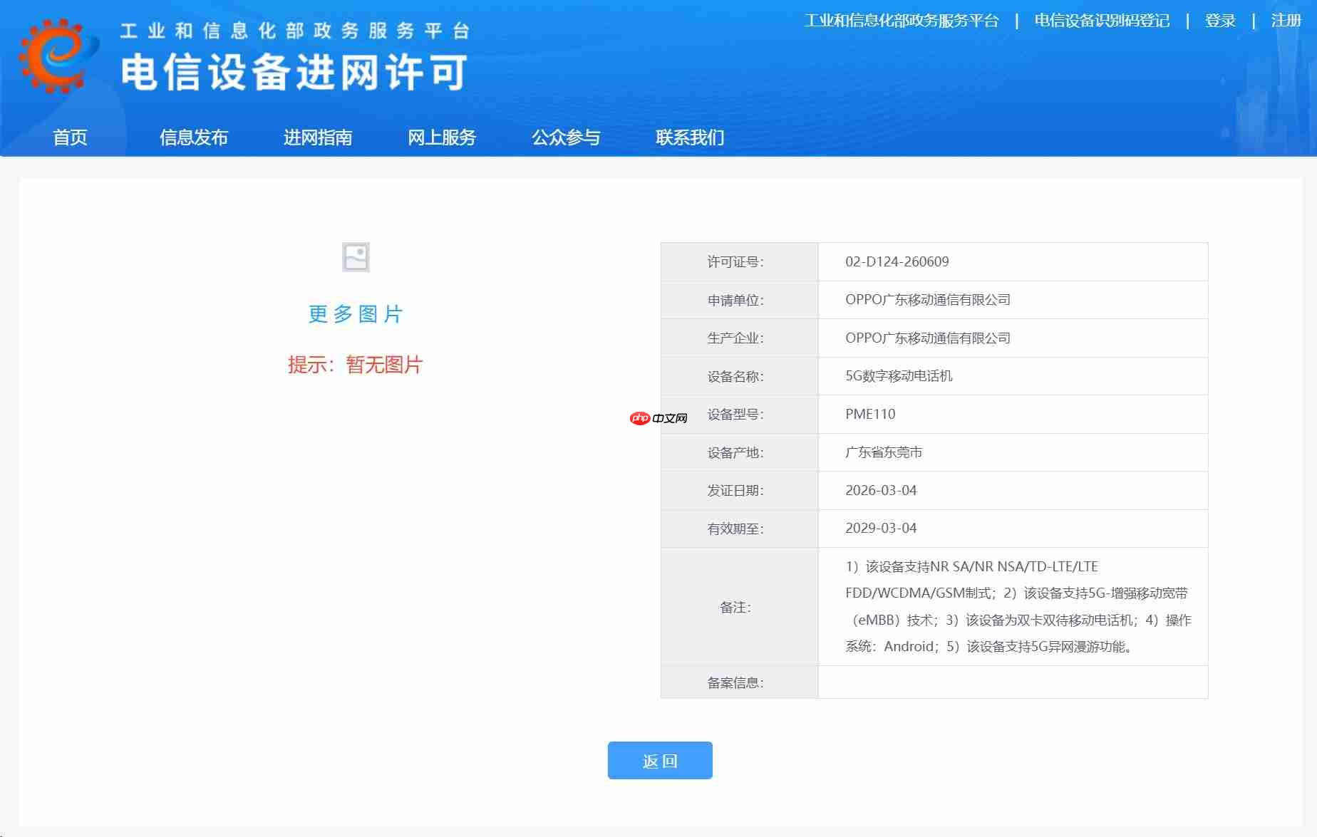
Task: Click the 设备型号 label cell
Action: (739, 415)
